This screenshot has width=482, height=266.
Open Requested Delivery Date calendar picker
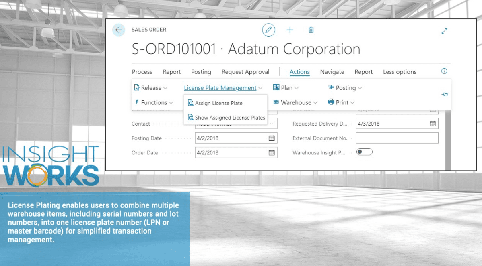click(433, 124)
